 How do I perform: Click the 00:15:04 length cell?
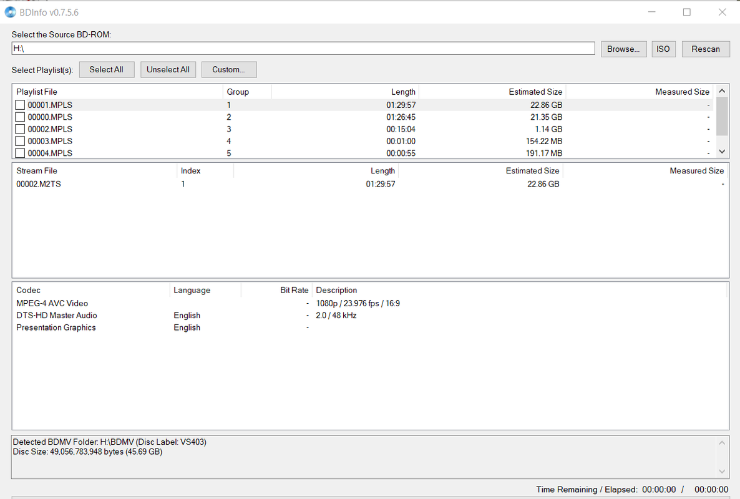pos(401,128)
